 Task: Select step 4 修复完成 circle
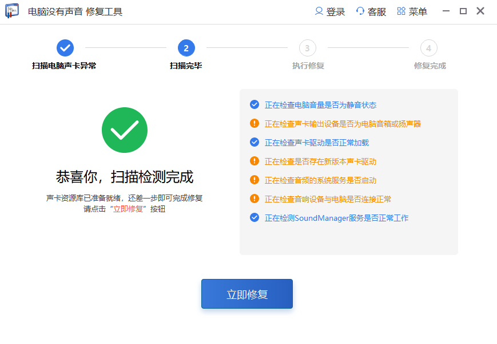pos(428,48)
